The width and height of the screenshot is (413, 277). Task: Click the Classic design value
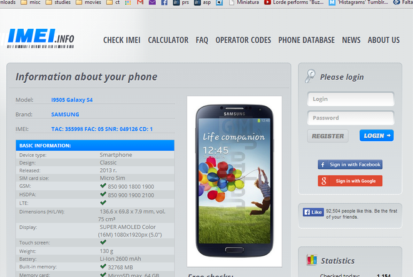tap(108, 163)
